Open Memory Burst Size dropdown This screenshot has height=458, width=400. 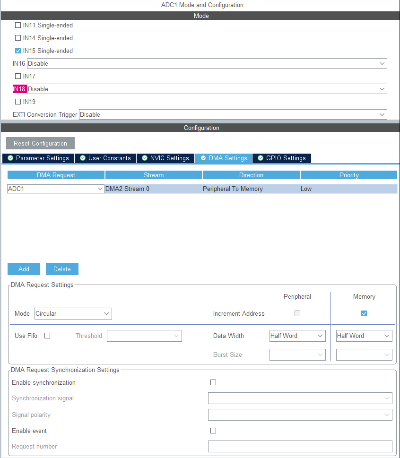(x=364, y=354)
